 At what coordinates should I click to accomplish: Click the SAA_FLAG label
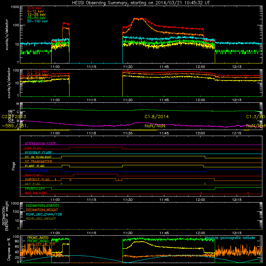[x=33, y=175]
